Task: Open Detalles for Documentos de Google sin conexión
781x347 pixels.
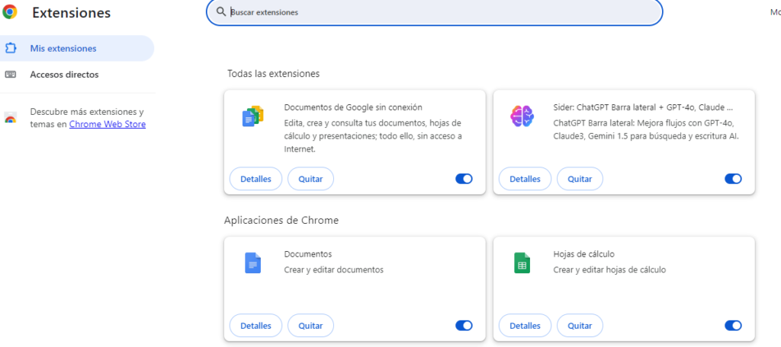Action: 256,179
